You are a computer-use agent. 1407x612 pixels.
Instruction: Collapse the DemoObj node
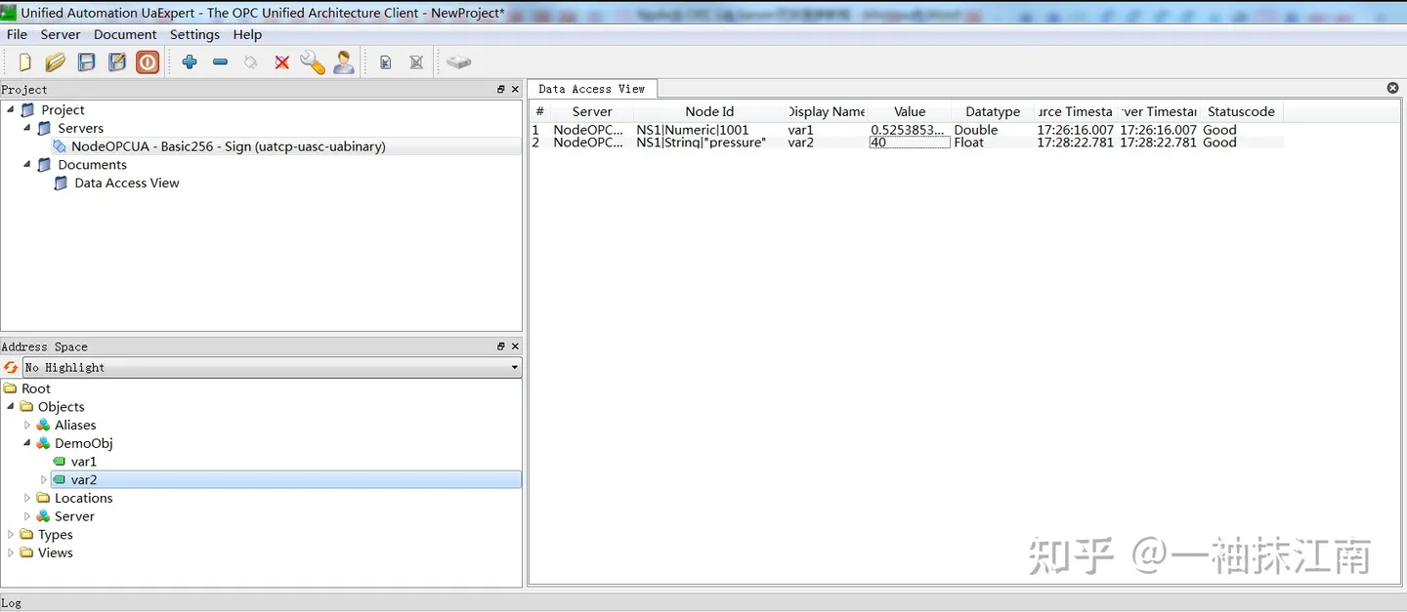click(x=27, y=443)
